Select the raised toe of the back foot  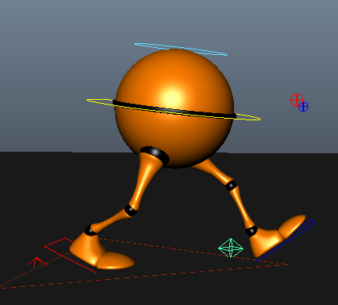292,226
